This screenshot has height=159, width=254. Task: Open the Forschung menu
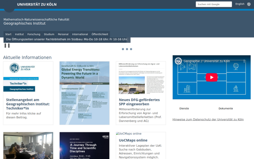34,34
